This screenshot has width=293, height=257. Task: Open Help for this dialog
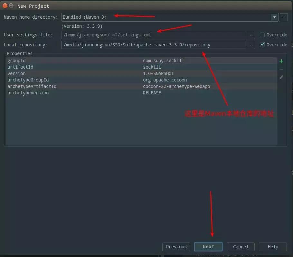[x=273, y=247]
